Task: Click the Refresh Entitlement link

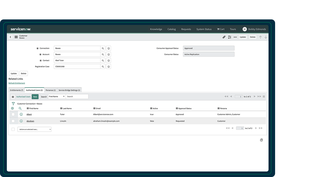Action: click(x=17, y=83)
